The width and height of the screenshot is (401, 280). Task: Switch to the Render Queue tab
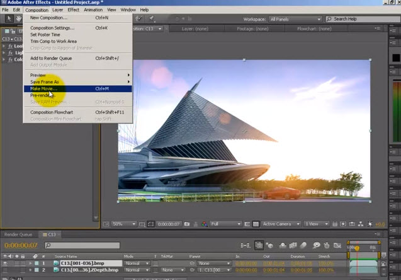point(18,235)
